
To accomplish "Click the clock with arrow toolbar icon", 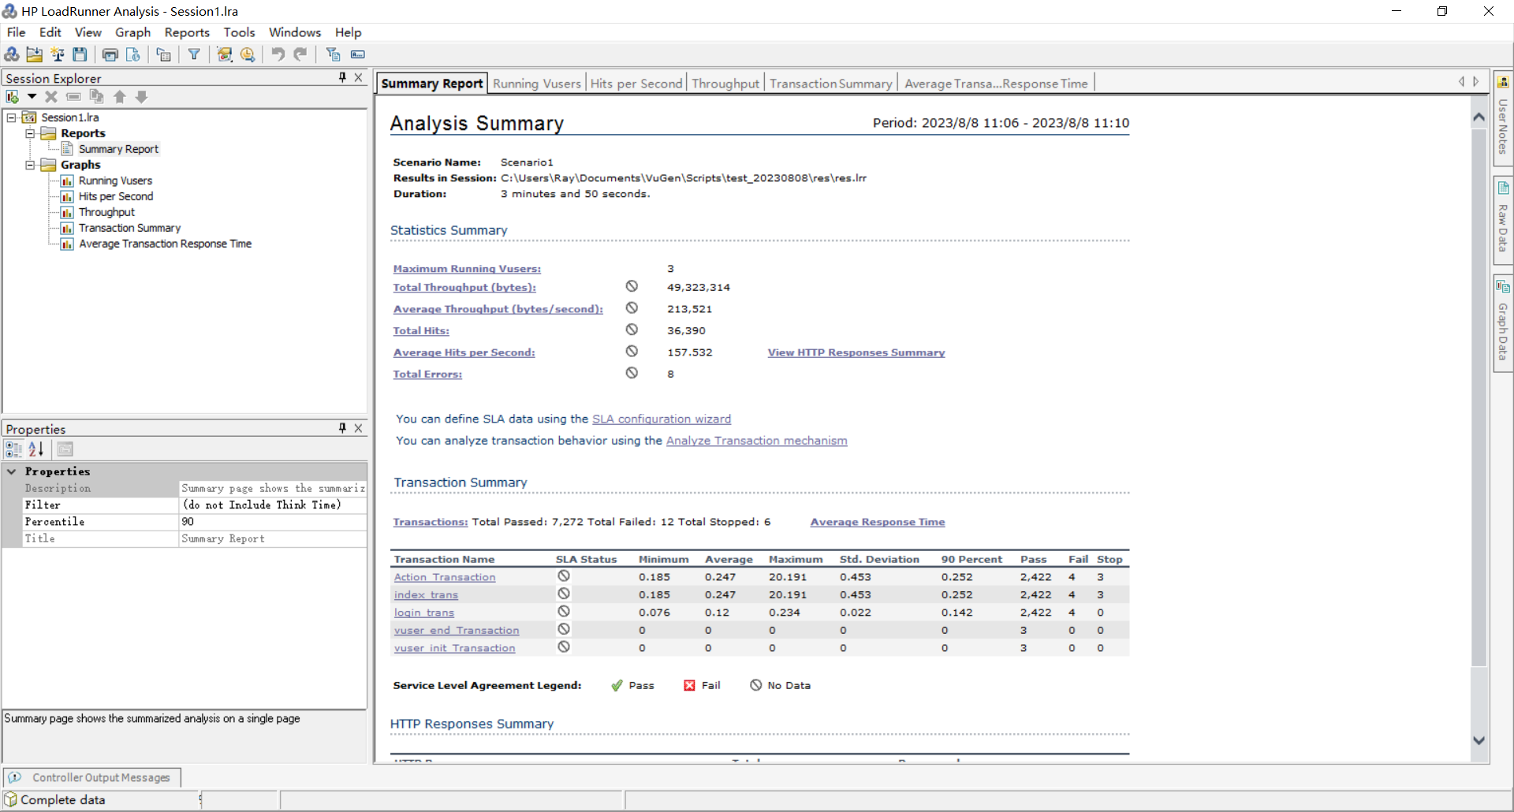I will [248, 54].
